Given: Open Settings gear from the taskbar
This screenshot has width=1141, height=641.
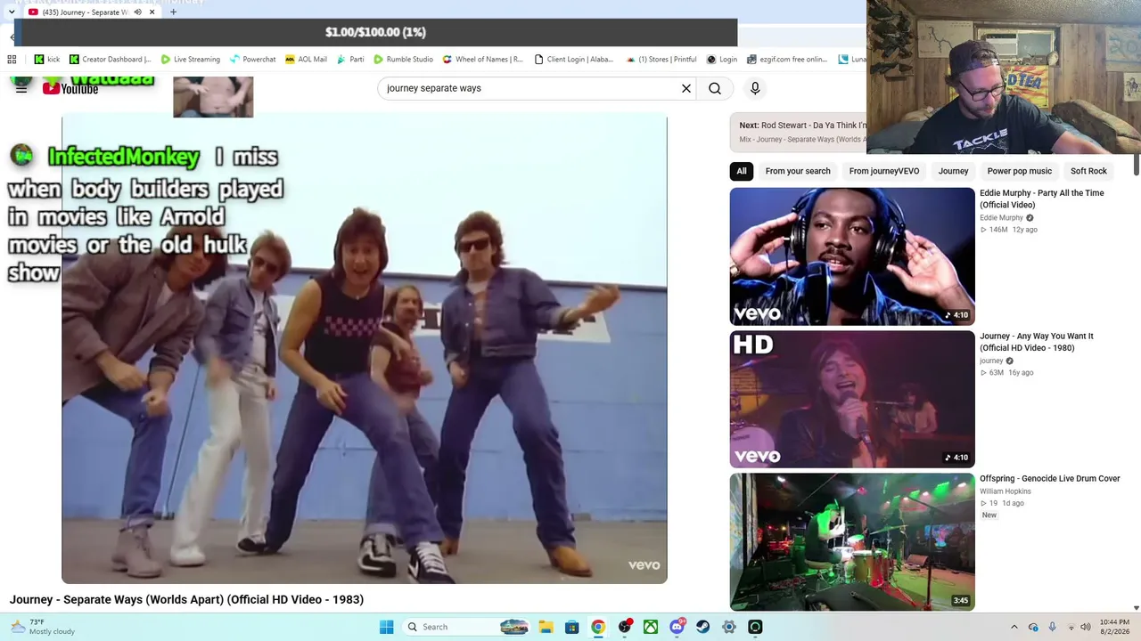Looking at the screenshot, I should 729,627.
